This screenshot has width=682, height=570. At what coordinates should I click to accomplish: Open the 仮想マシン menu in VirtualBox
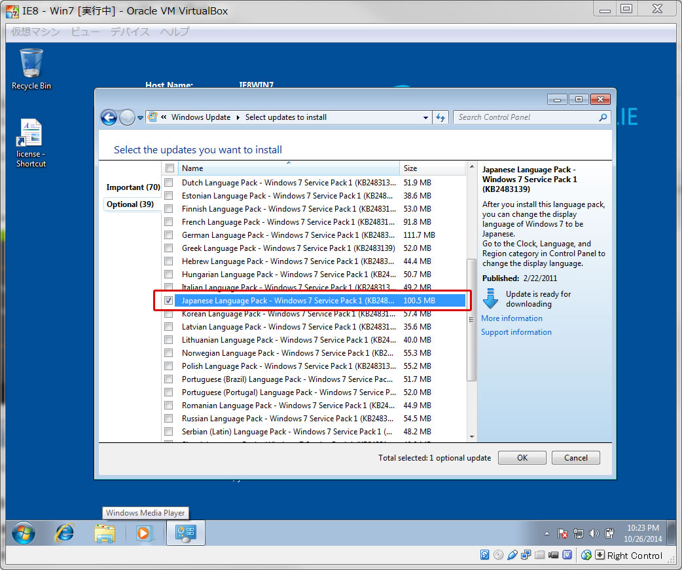(x=35, y=31)
